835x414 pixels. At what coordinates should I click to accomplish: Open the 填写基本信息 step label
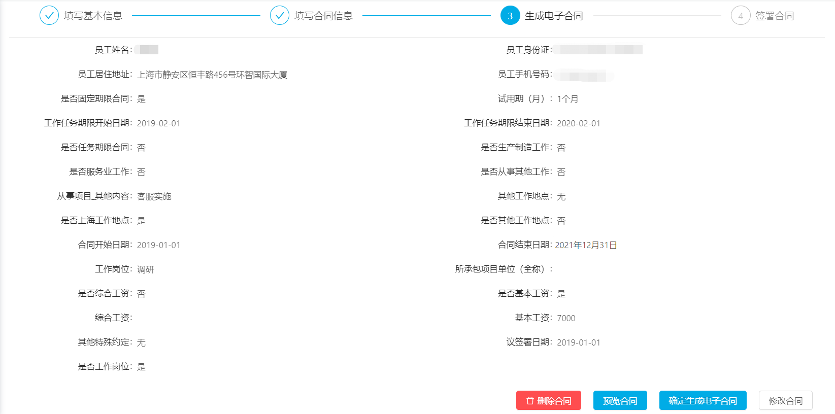[x=93, y=16]
